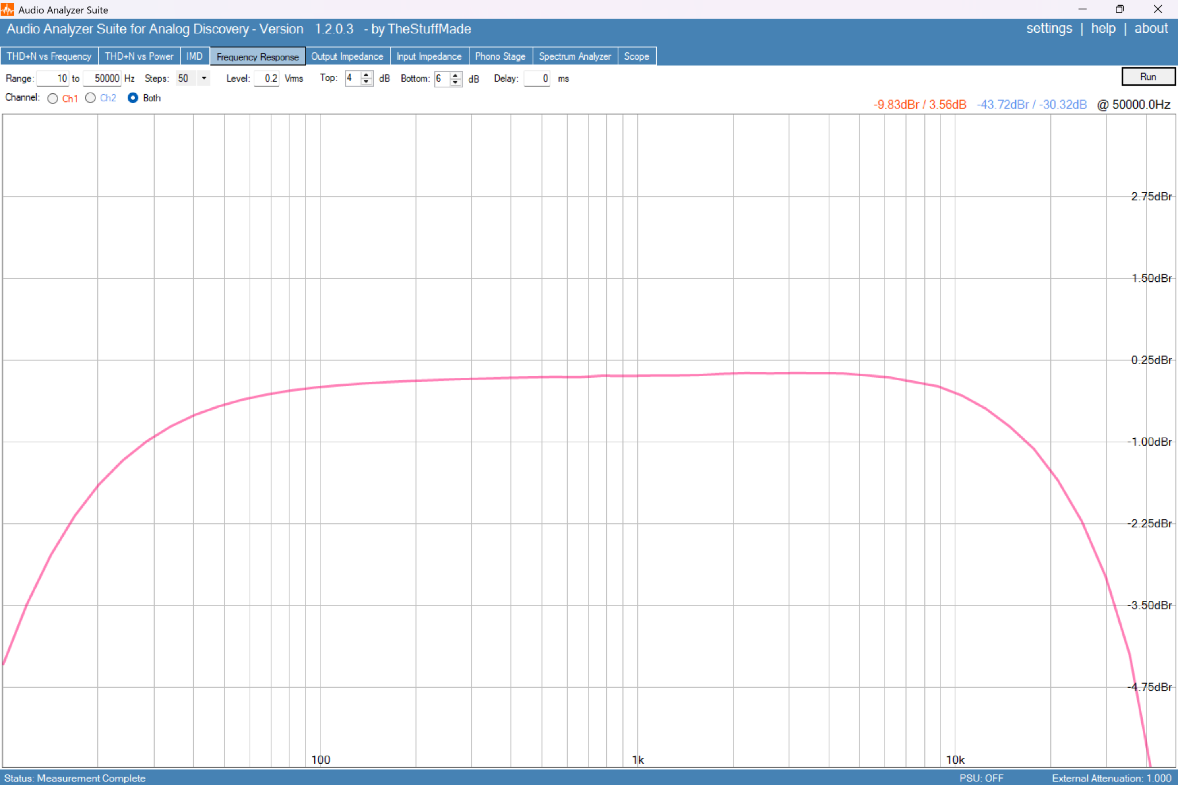Click the blue Ch2 readout -43.72dBr / -30.32dB
Viewport: 1178px width, 785px height.
point(1032,105)
